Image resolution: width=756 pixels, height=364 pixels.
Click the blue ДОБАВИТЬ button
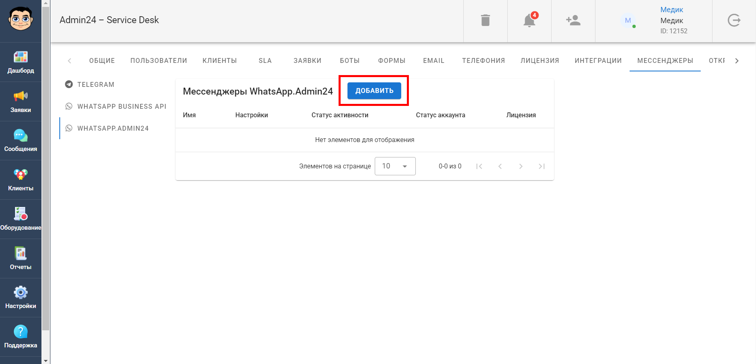tap(374, 90)
